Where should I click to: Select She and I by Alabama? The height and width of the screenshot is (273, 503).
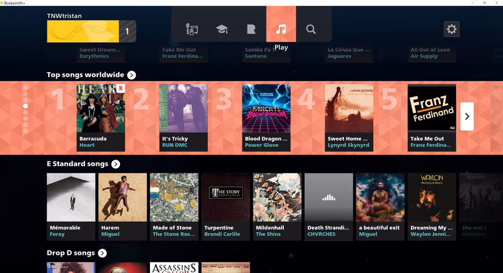481,206
